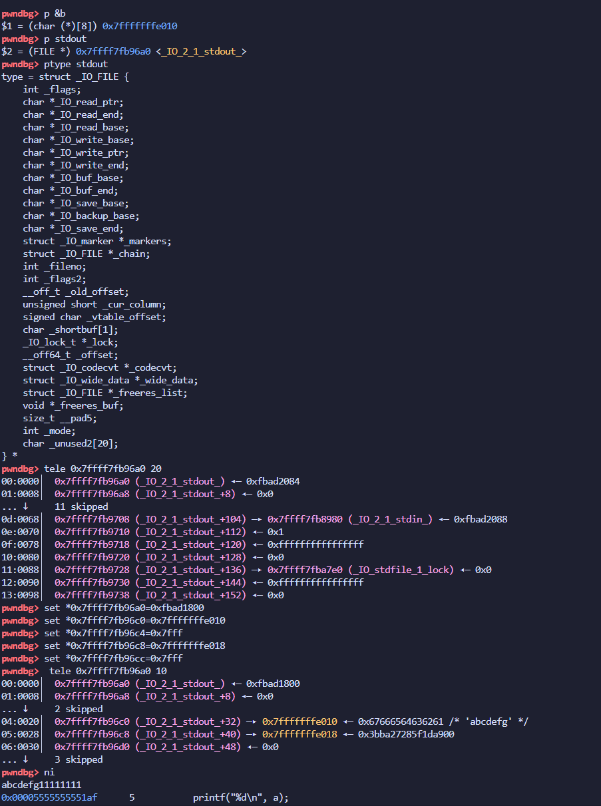
Task: Click the instruction address 0x00005555555551af
Action: (49, 797)
